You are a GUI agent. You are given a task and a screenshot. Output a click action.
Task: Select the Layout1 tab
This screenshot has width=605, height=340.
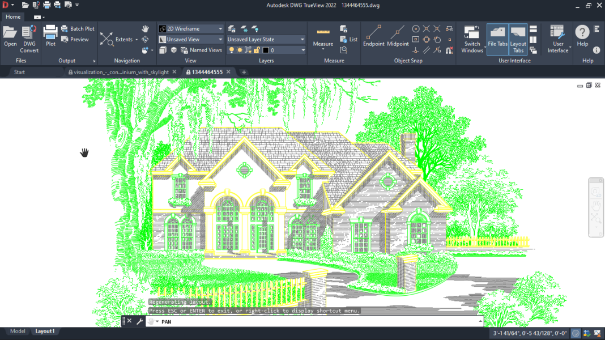coord(45,331)
